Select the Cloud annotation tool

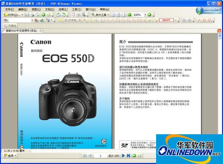pos(139,20)
